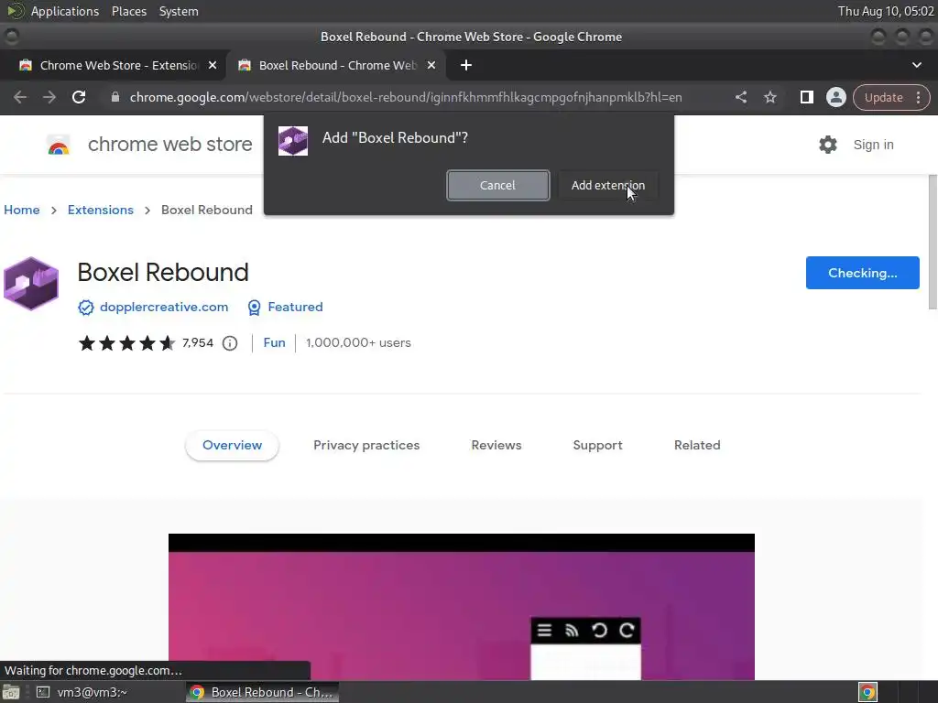Click the clock Thu Aug 10, 05:02

tap(886, 11)
